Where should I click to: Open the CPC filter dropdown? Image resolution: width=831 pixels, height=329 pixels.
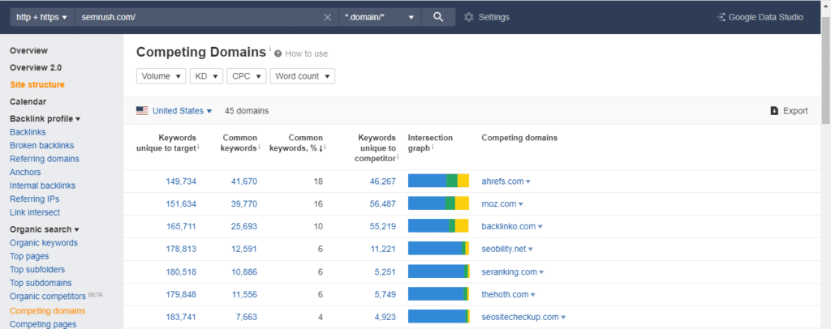[x=246, y=76]
